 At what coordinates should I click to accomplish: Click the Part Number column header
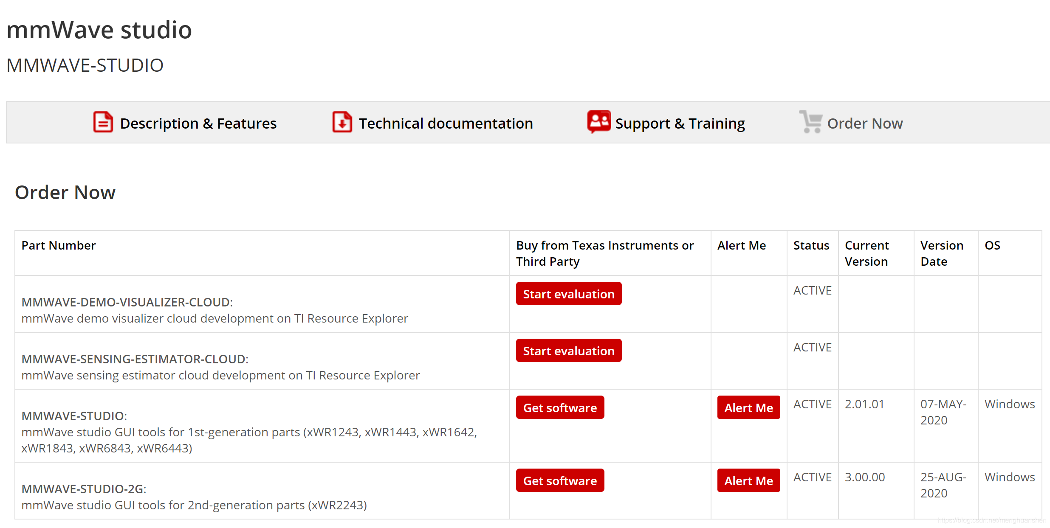click(x=59, y=245)
